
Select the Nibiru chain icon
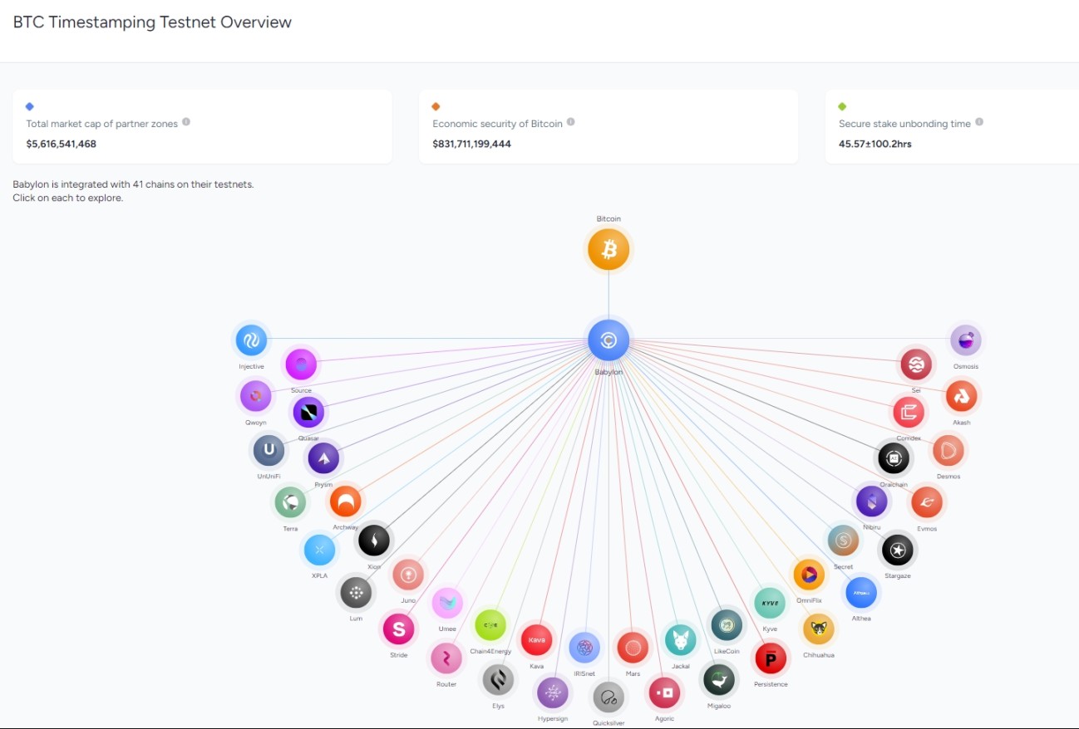coord(872,501)
